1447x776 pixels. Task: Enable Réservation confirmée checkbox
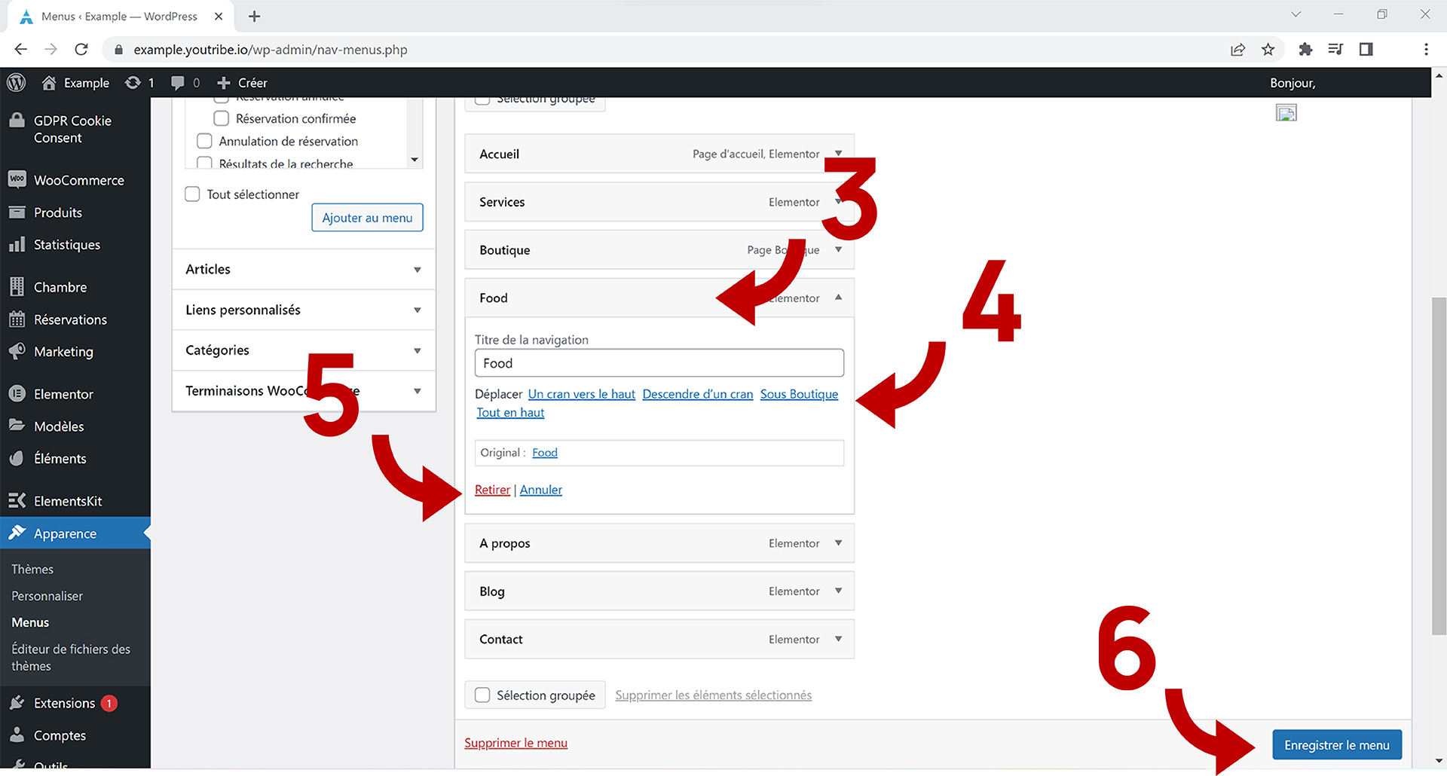pyautogui.click(x=222, y=118)
